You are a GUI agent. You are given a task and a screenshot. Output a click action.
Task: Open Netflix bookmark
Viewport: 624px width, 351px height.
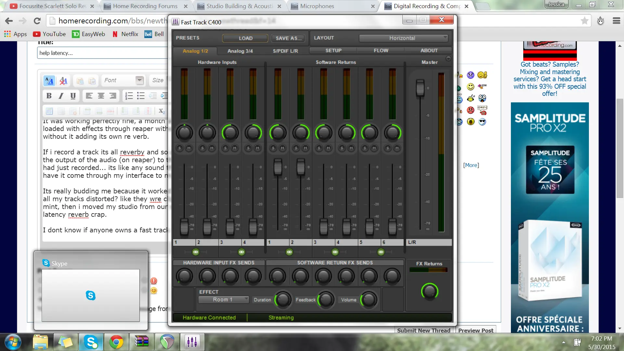(125, 34)
